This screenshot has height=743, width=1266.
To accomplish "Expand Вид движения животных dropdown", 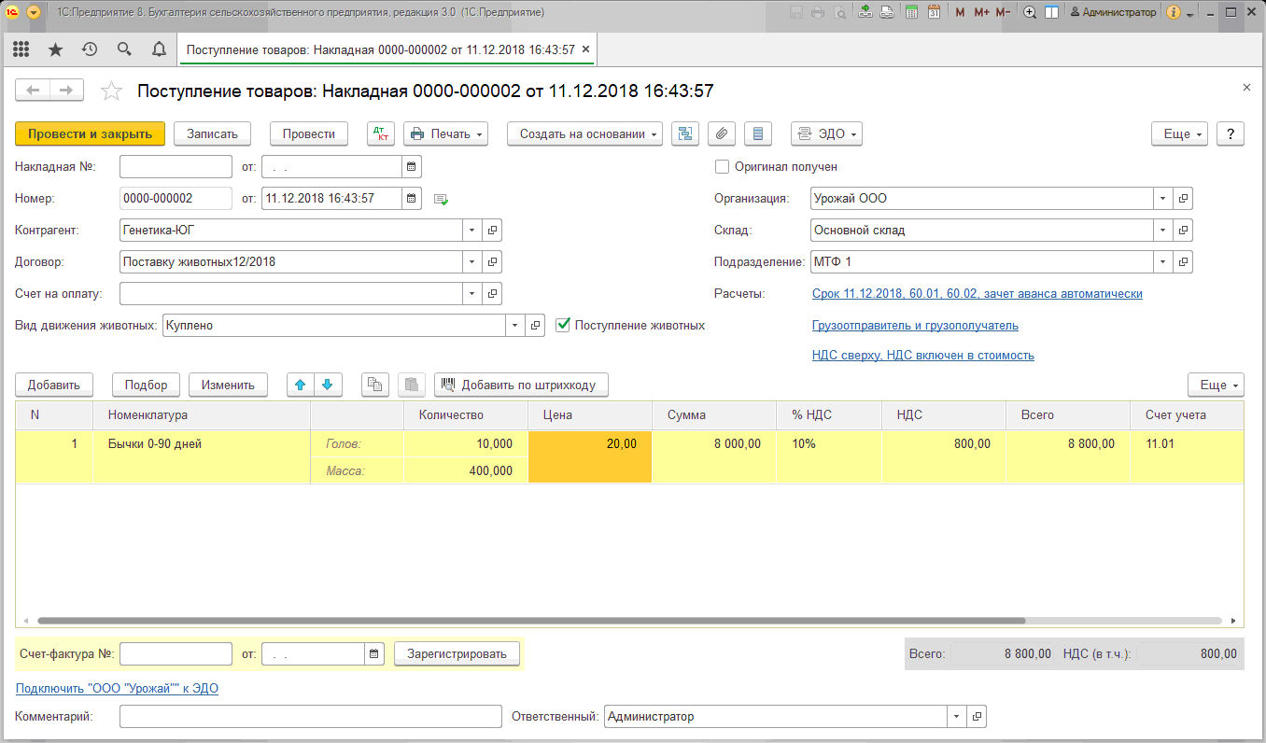I will (x=515, y=326).
